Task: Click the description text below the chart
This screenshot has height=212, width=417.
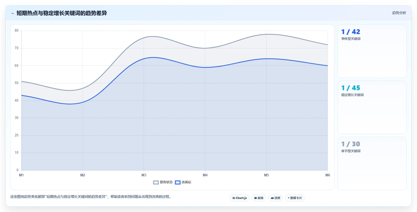Action: pyautogui.click(x=91, y=197)
